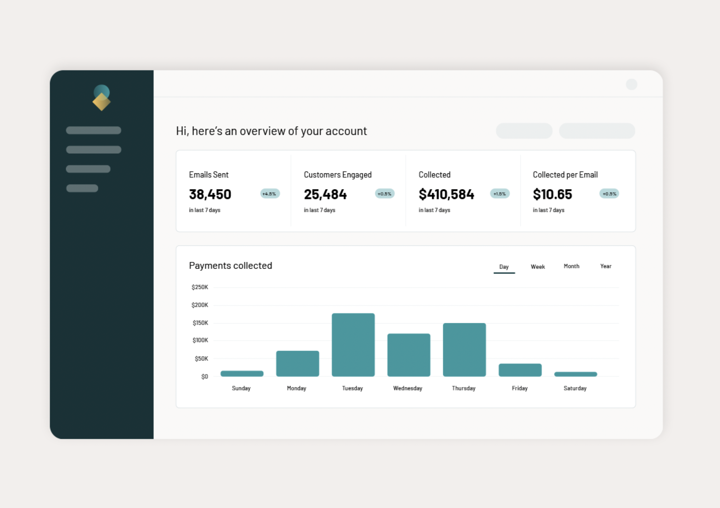Click the Emails Sent label
720x508 pixels.
[x=209, y=175]
